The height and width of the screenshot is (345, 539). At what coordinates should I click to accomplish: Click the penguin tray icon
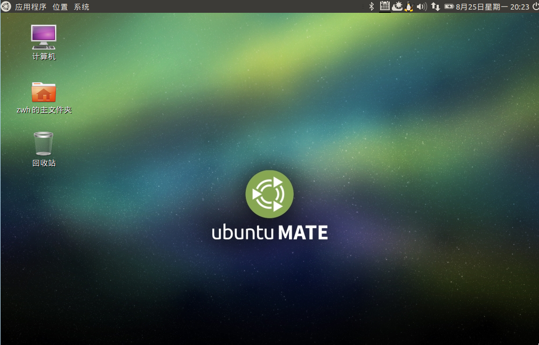point(409,6)
